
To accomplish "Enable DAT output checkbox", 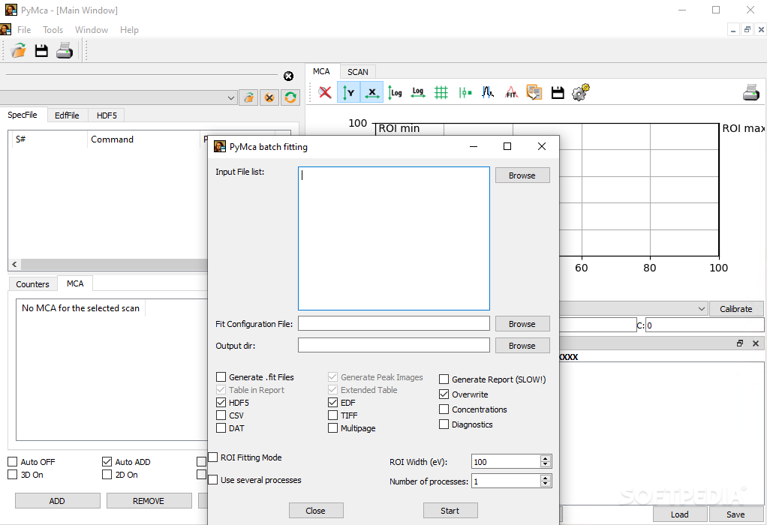I will pos(221,427).
